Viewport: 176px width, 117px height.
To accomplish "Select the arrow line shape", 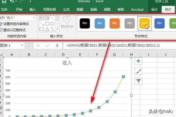I will pos(42,24).
